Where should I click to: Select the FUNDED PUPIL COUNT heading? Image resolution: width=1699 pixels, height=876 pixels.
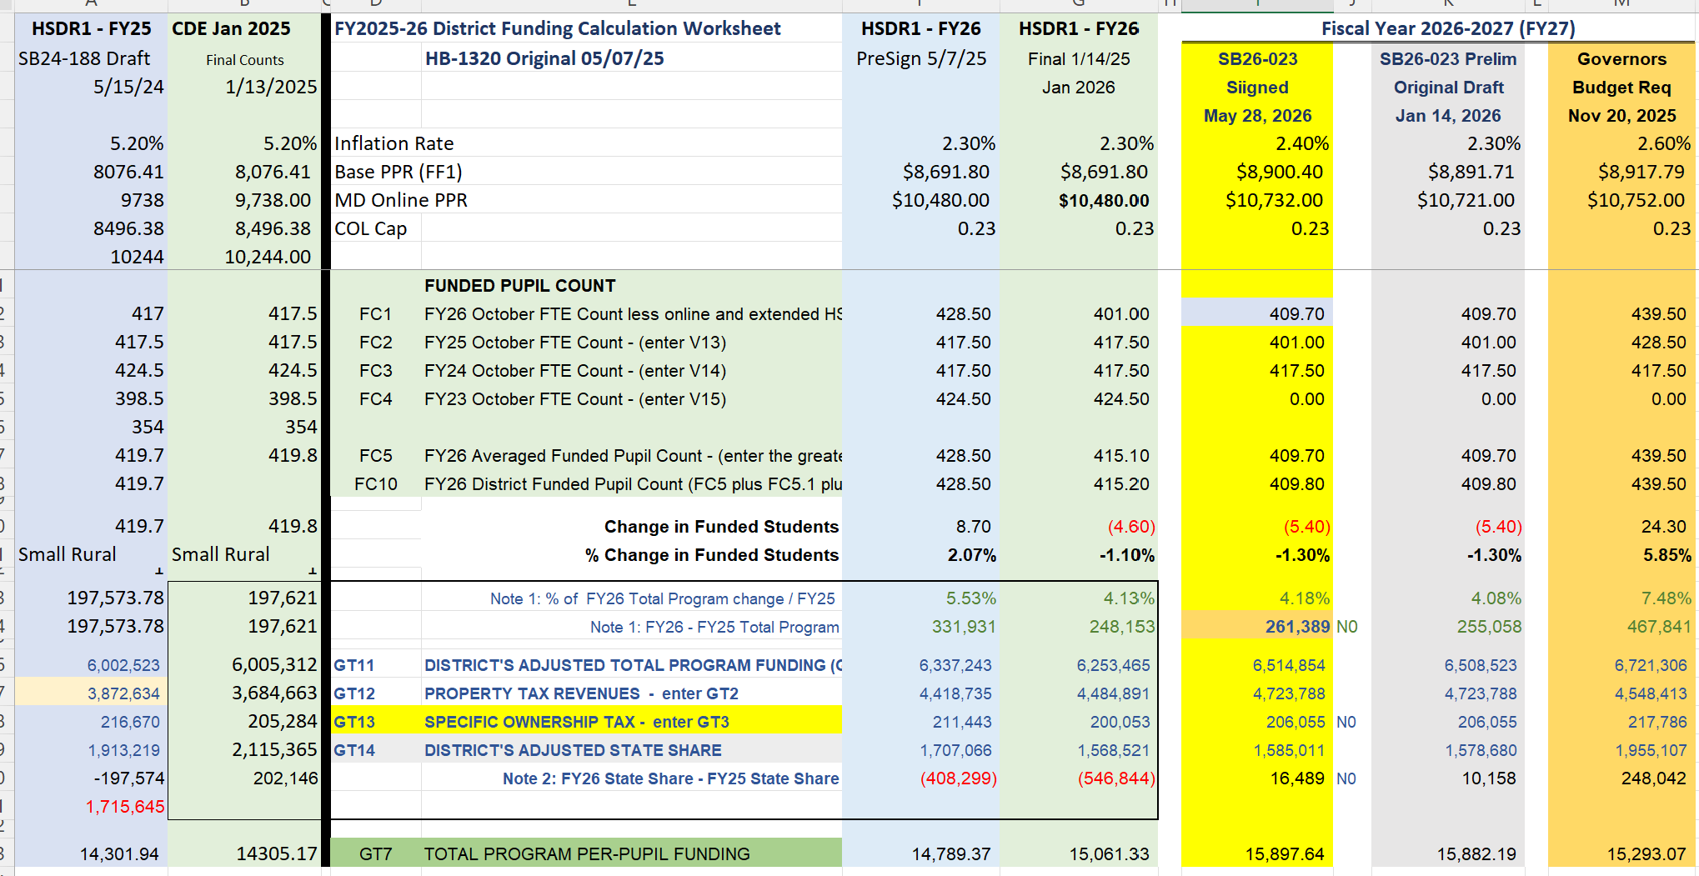point(520,286)
